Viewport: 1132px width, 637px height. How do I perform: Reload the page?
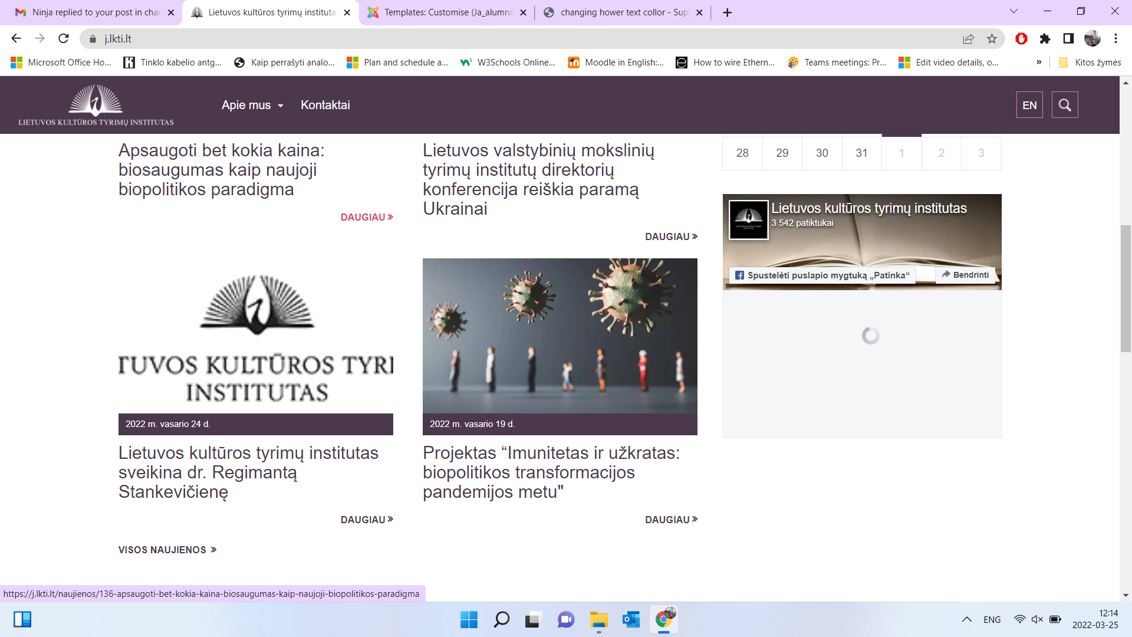[x=64, y=39]
